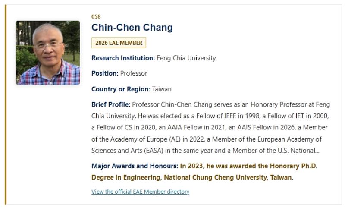345x211 pixels.
Task: Click the Country or Region label
Action: 121,89
